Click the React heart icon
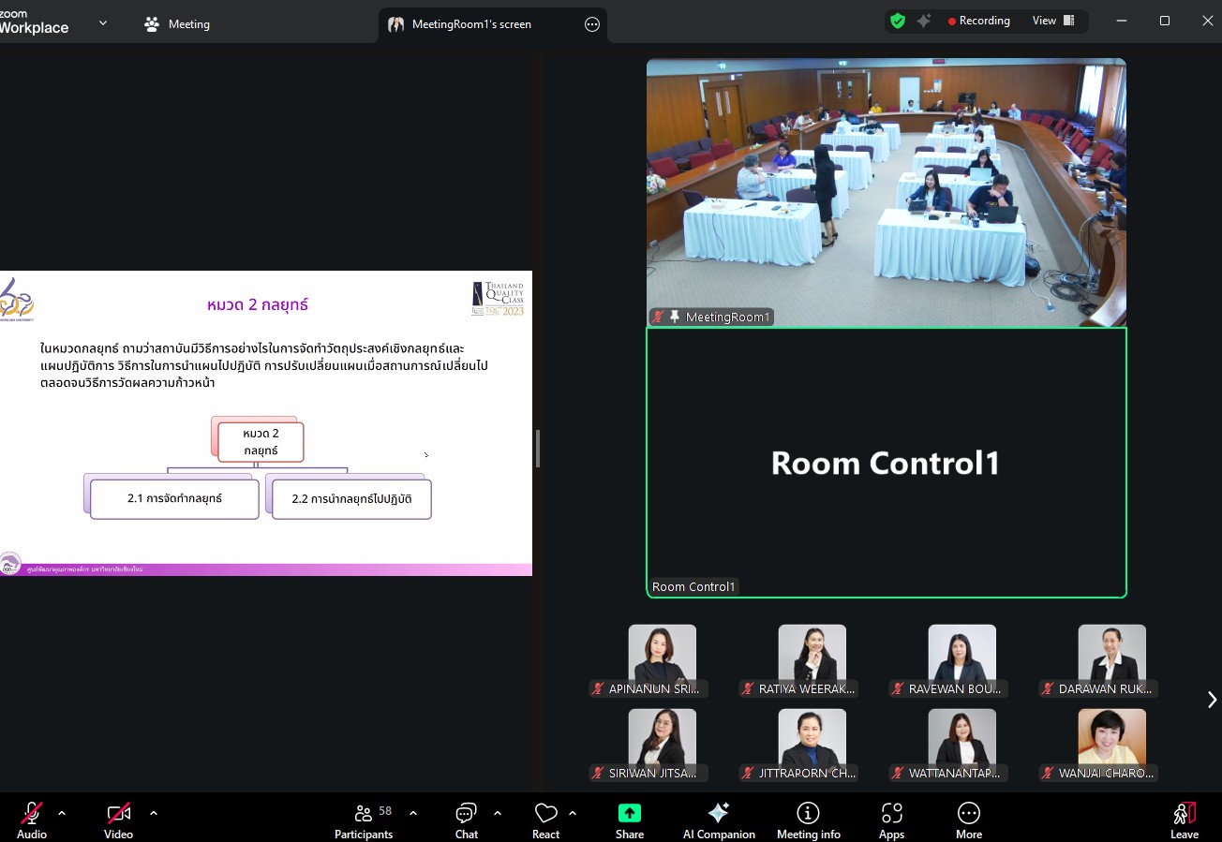 point(545,820)
